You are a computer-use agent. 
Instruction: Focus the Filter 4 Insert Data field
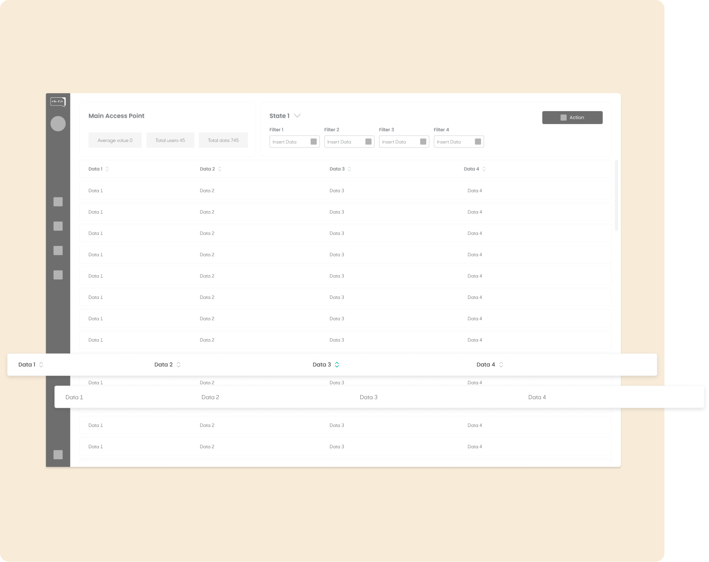coord(459,142)
